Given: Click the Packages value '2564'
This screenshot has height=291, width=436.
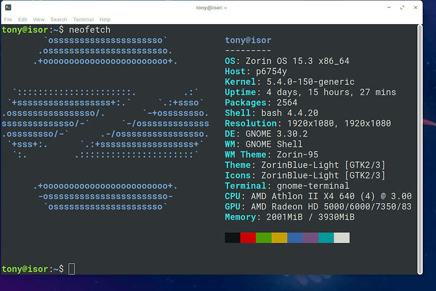Looking at the screenshot, I should point(287,102).
